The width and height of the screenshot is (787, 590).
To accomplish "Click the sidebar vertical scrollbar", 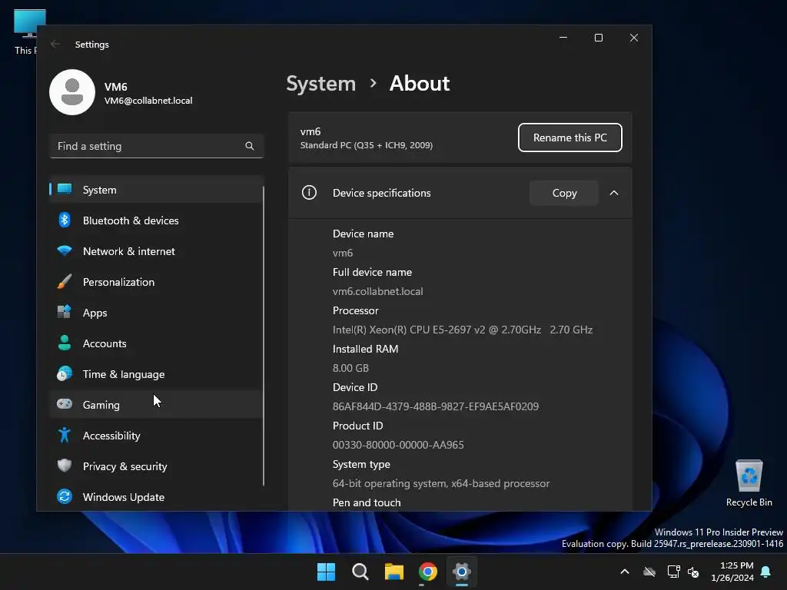I will pos(264,336).
